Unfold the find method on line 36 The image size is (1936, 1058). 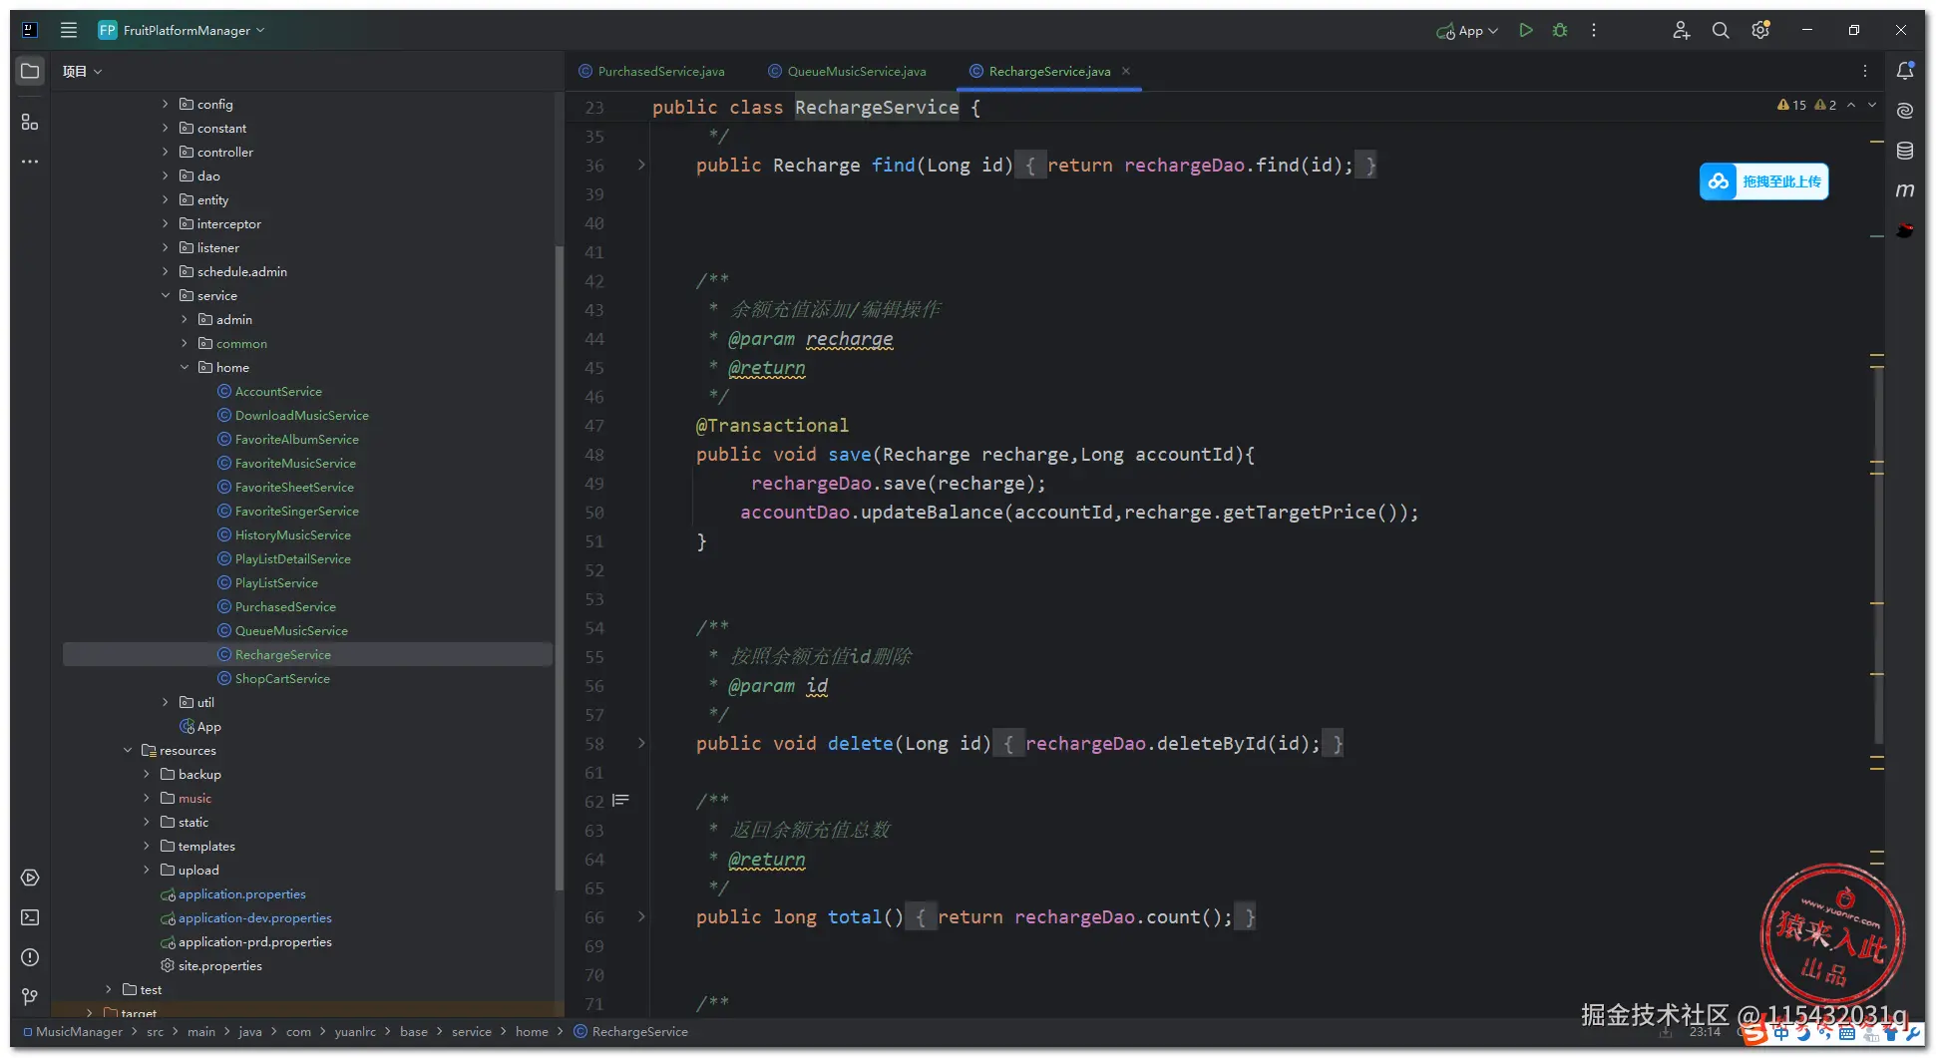[x=641, y=166]
